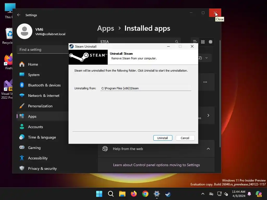Launch Chrome from taskbar
Image resolution: width=267 pixels, height=200 pixels.
145,194
